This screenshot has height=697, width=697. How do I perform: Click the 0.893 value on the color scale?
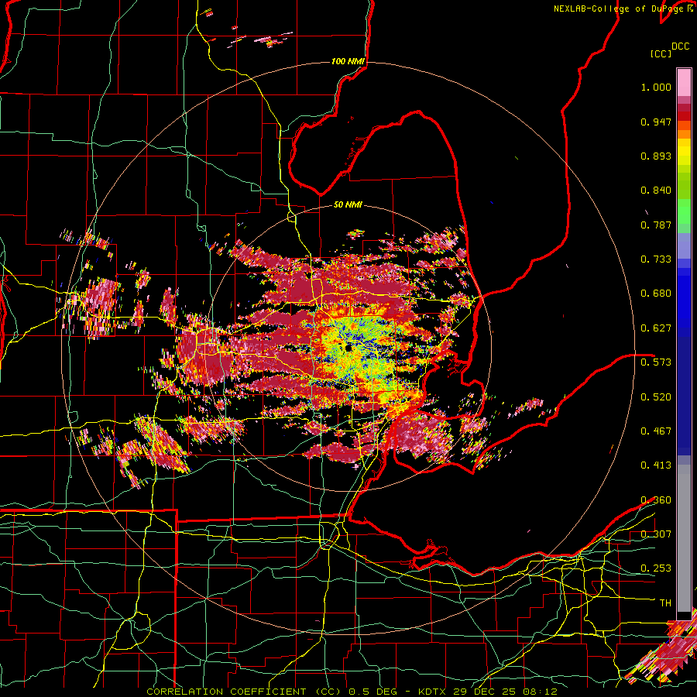(x=656, y=156)
